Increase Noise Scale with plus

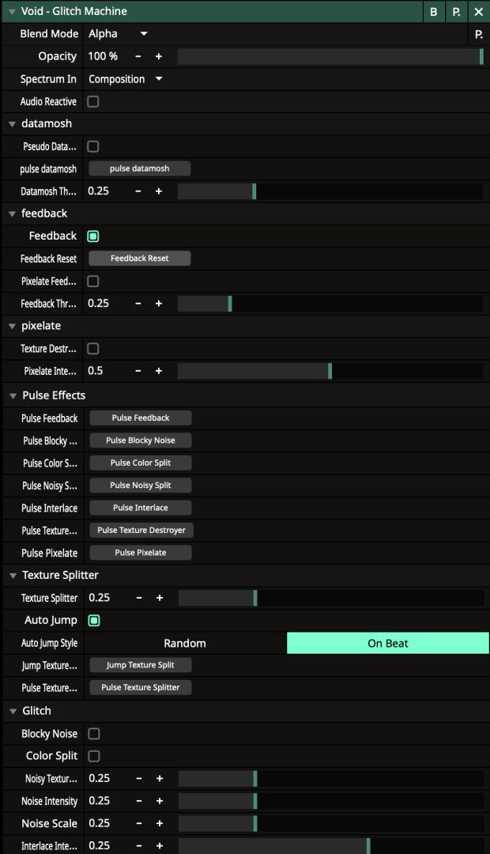(160, 823)
